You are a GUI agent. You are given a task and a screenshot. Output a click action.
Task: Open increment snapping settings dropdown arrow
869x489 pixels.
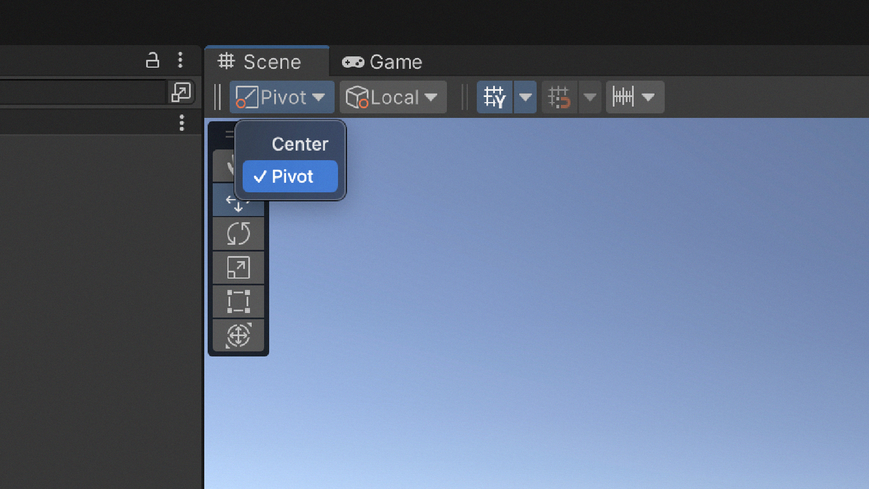point(648,97)
